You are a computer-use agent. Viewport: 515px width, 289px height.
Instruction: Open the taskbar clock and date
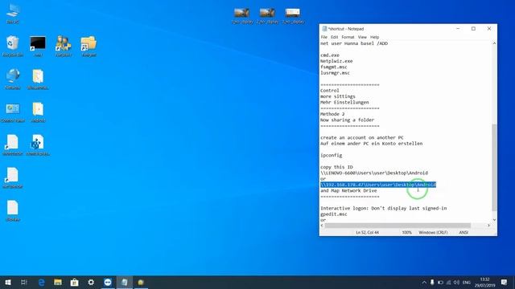(x=484, y=282)
